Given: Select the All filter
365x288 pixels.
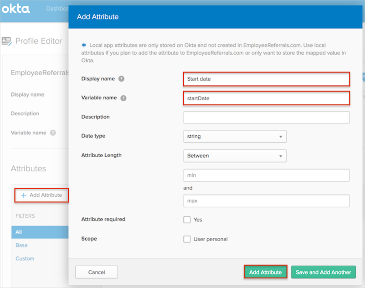Looking at the screenshot, I should pyautogui.click(x=19, y=232).
